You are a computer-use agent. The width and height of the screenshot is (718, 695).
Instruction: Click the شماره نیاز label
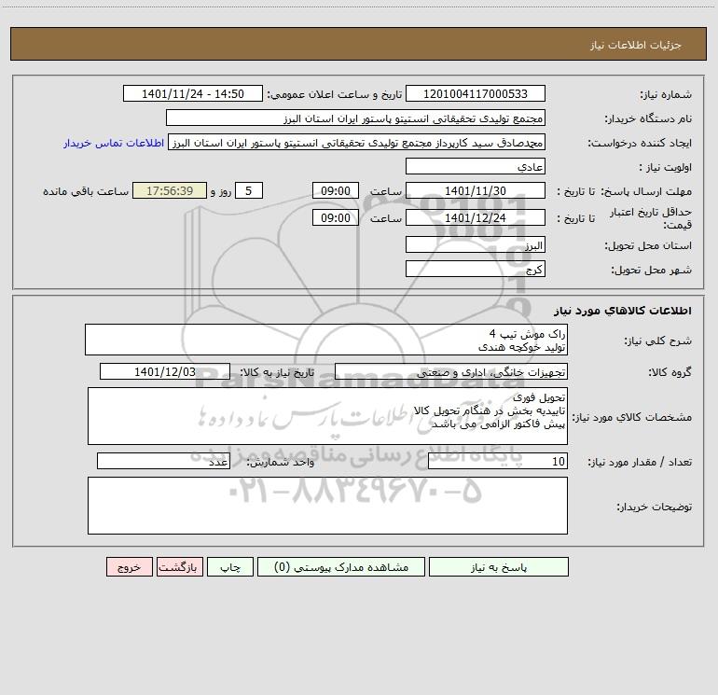click(666, 95)
